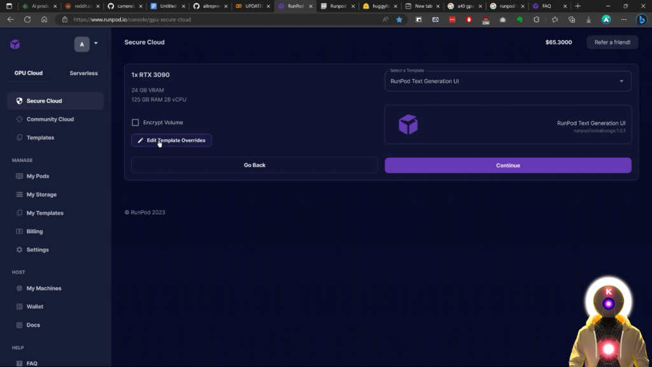This screenshot has width=652, height=367.
Task: Click the browser address bar URL
Action: tap(132, 20)
